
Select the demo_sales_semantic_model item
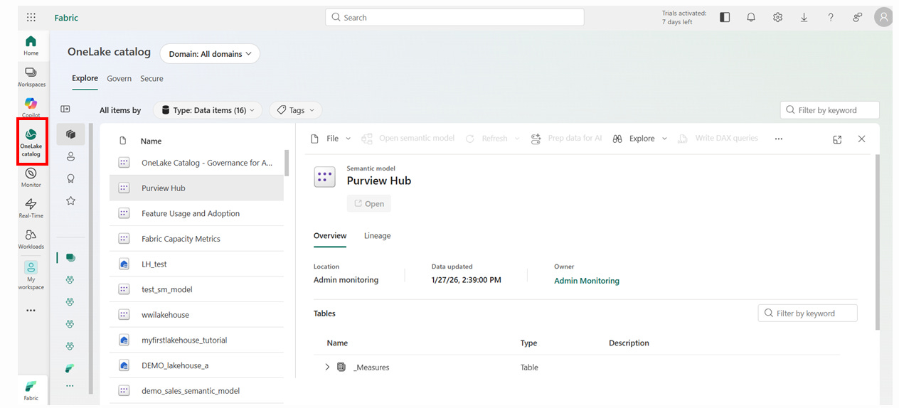coord(196,391)
